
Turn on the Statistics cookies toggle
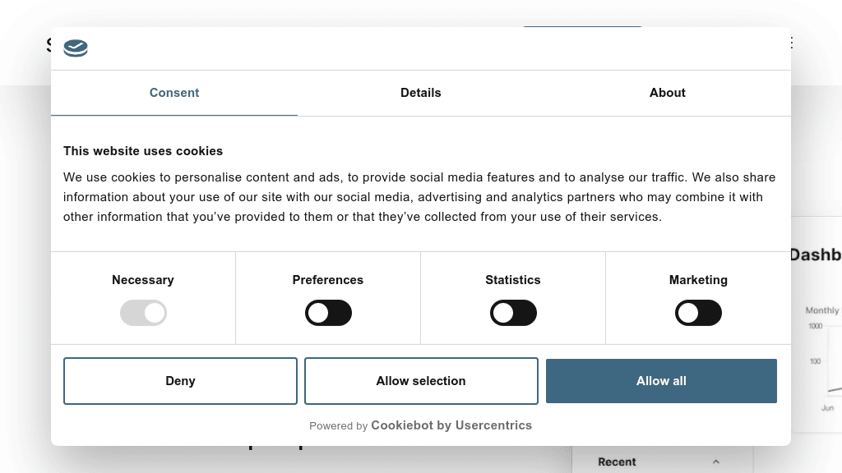(x=513, y=313)
